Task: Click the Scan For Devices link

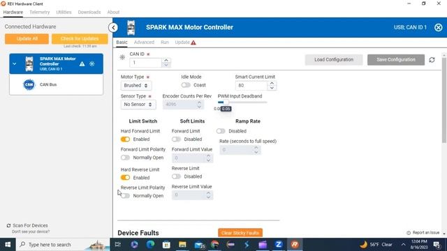Action: click(30, 225)
